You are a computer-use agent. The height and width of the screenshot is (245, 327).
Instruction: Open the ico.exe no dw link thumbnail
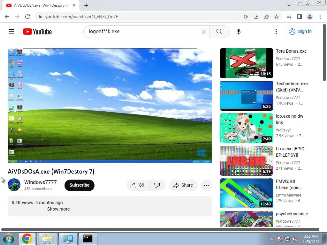(246, 128)
